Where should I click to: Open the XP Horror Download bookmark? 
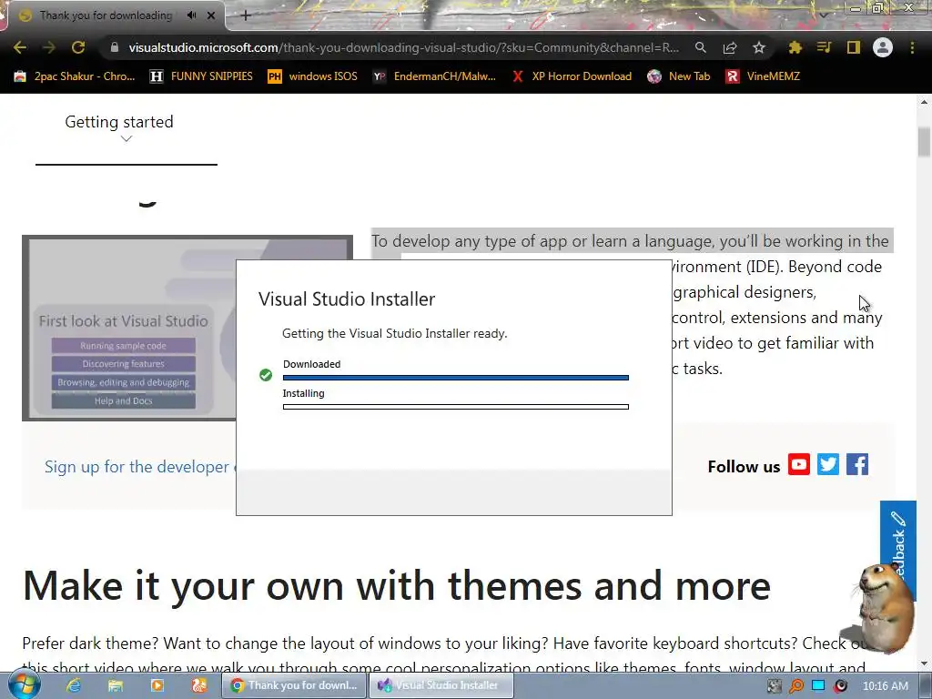[572, 76]
